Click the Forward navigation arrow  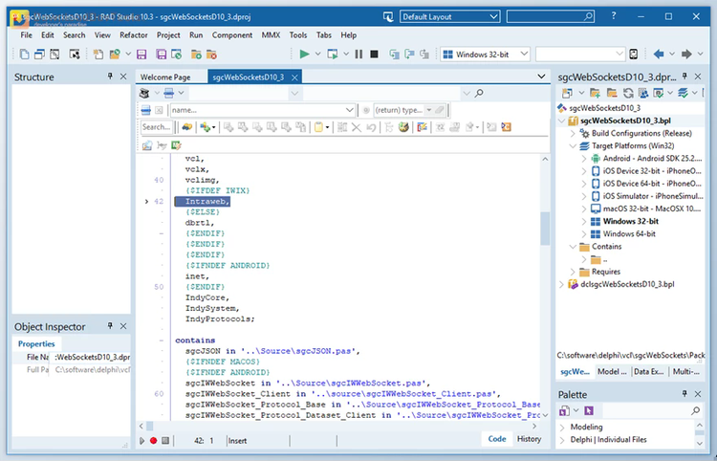pos(686,54)
